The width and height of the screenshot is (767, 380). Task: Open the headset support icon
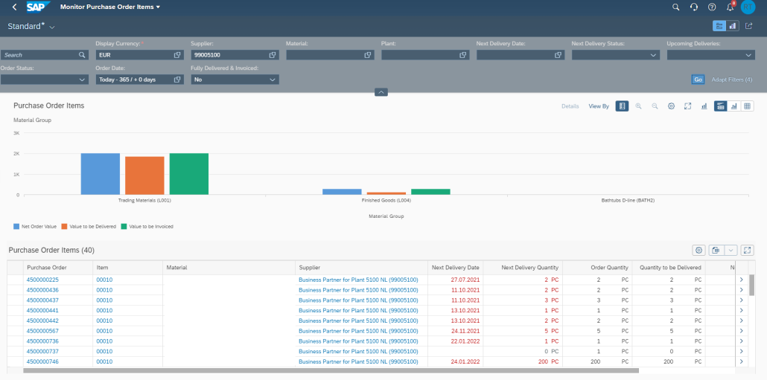tap(693, 7)
